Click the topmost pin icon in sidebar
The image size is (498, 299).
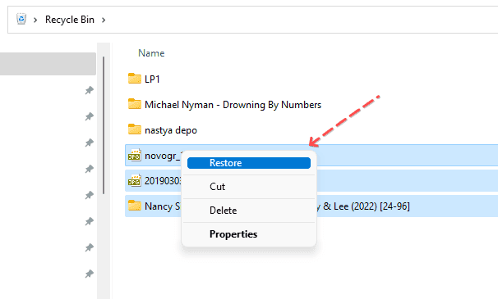[x=90, y=90]
